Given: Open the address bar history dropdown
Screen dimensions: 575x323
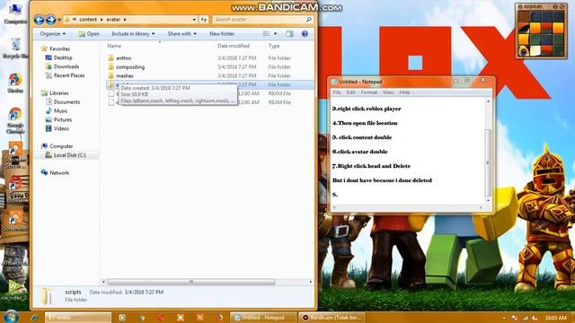Looking at the screenshot, I should pyautogui.click(x=194, y=20).
